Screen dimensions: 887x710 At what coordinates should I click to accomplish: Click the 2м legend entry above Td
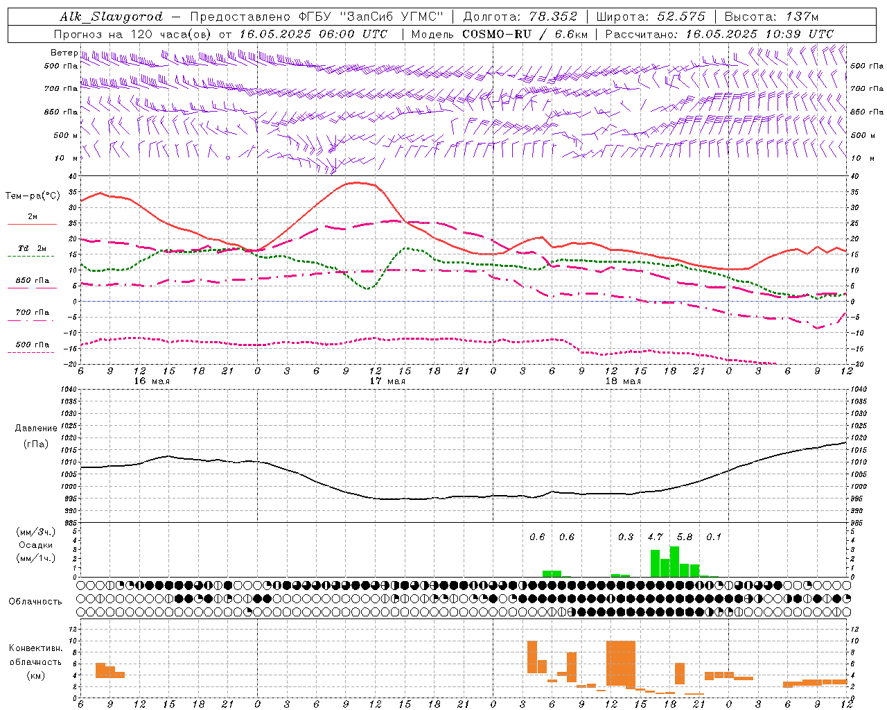click(33, 216)
